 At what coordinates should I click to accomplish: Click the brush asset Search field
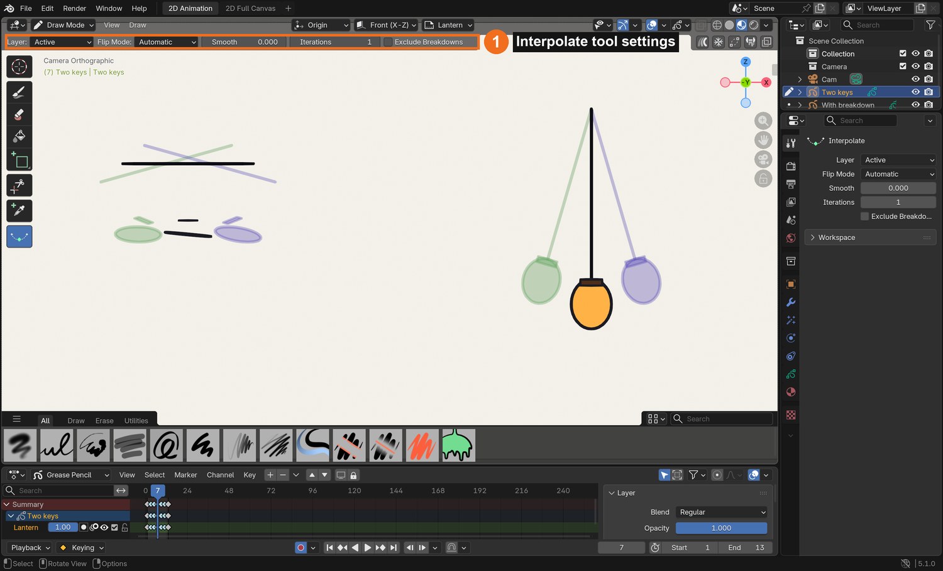[722, 419]
